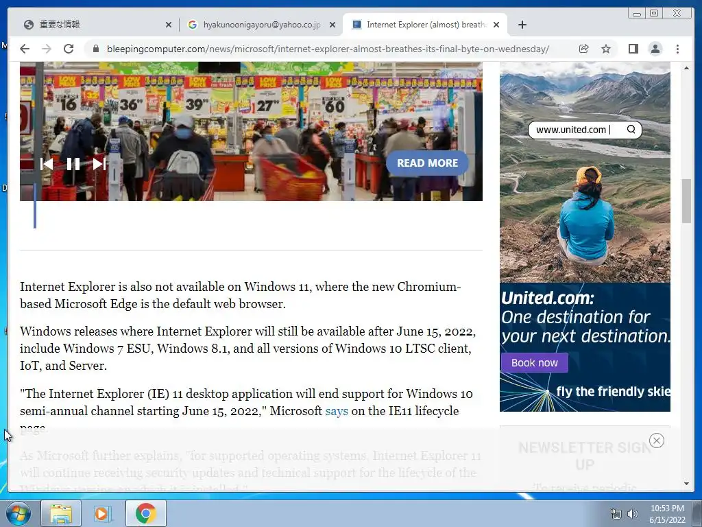Open Windows Explorer from taskbar
Image resolution: width=702 pixels, height=527 pixels.
[61, 513]
